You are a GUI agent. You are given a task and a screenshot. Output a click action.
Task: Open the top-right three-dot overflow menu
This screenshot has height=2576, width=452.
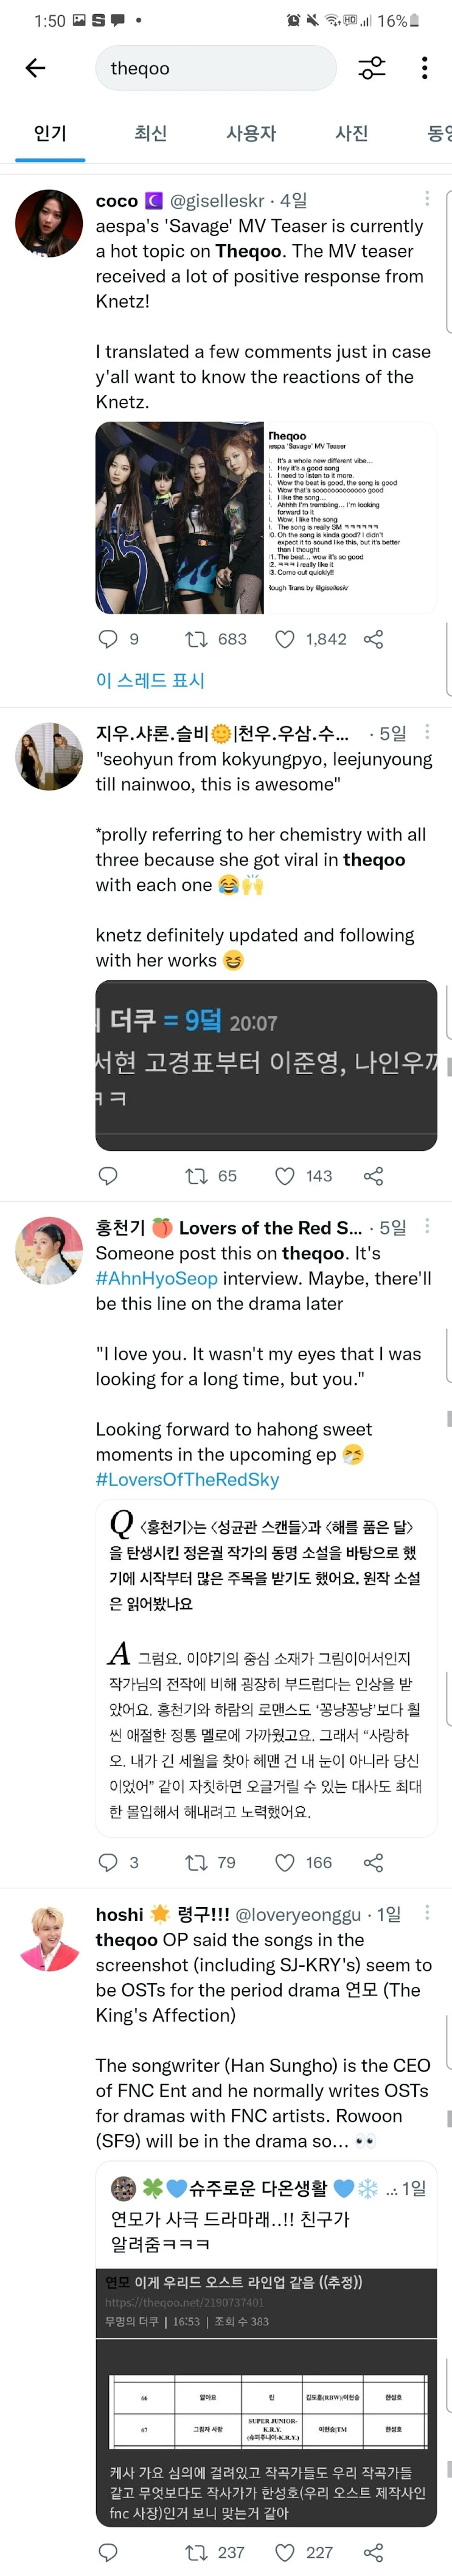coord(425,68)
